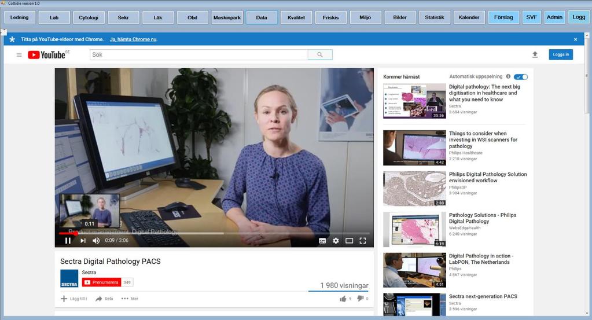Click the Logga in button
Viewport: 592px width, 320px height.
click(561, 54)
